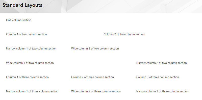Select Column 1 of three column section
The width and height of the screenshot is (202, 100).
pyautogui.click(x=27, y=77)
